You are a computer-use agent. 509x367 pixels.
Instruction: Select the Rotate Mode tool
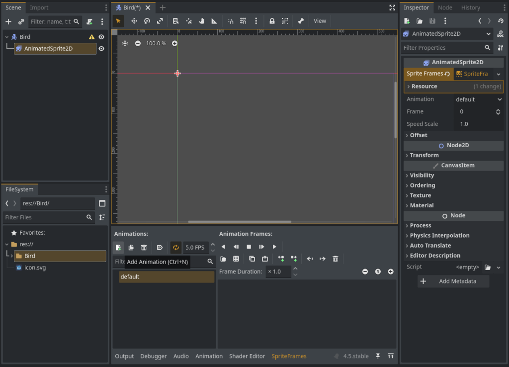(147, 21)
